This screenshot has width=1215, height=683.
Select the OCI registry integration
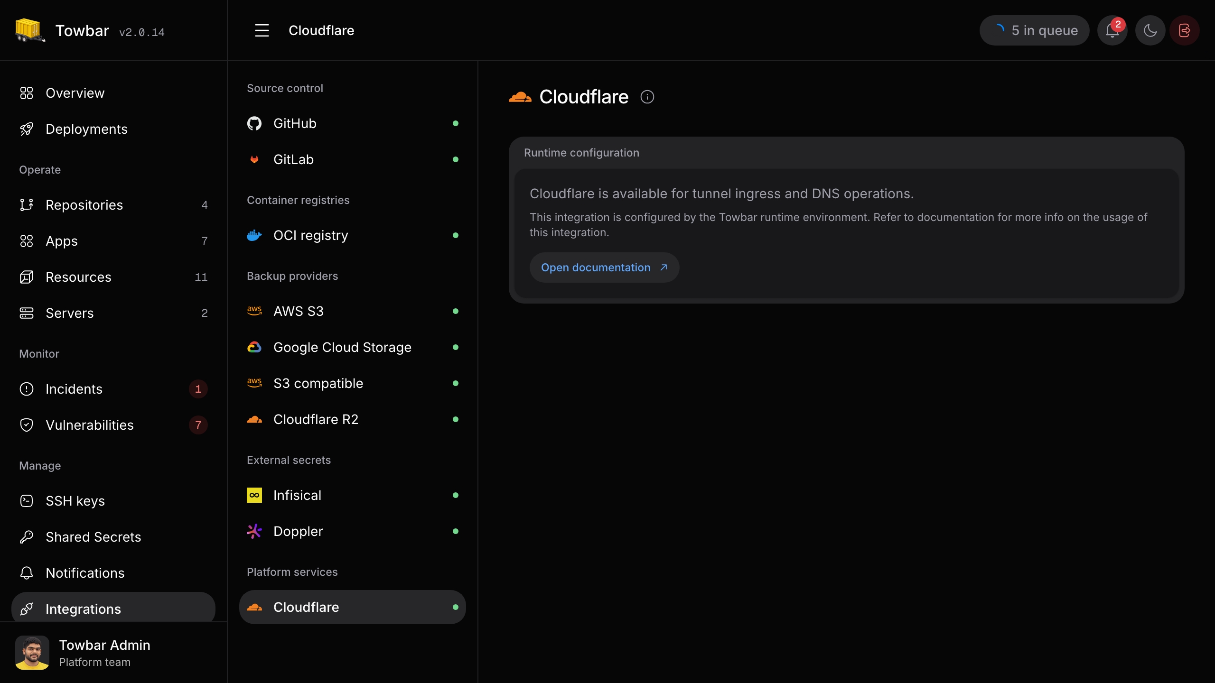[353, 235]
